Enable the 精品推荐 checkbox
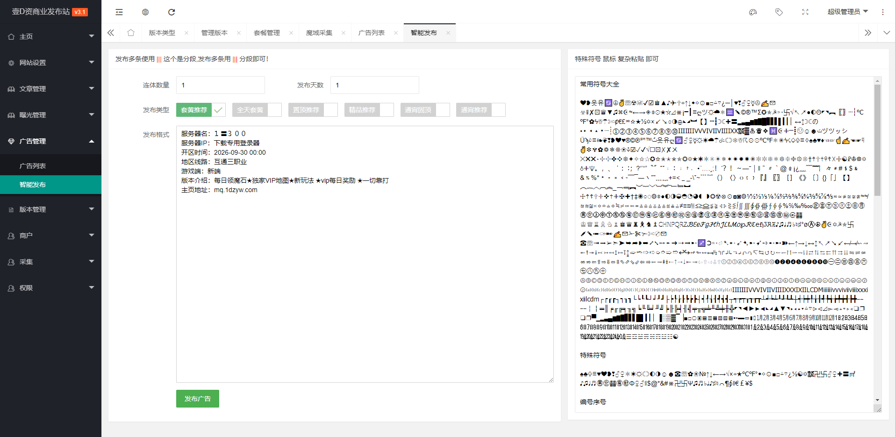 pos(369,110)
